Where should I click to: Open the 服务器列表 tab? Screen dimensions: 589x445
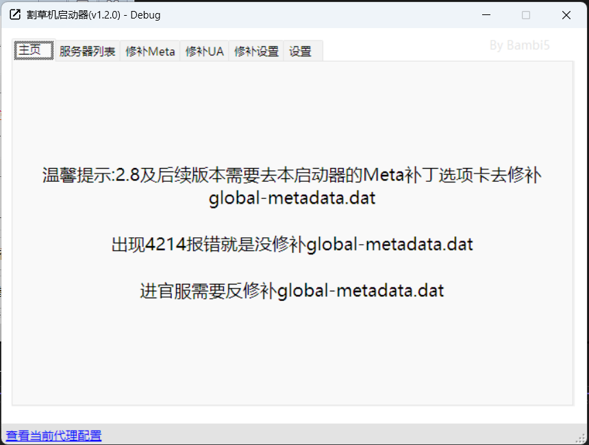tap(88, 51)
